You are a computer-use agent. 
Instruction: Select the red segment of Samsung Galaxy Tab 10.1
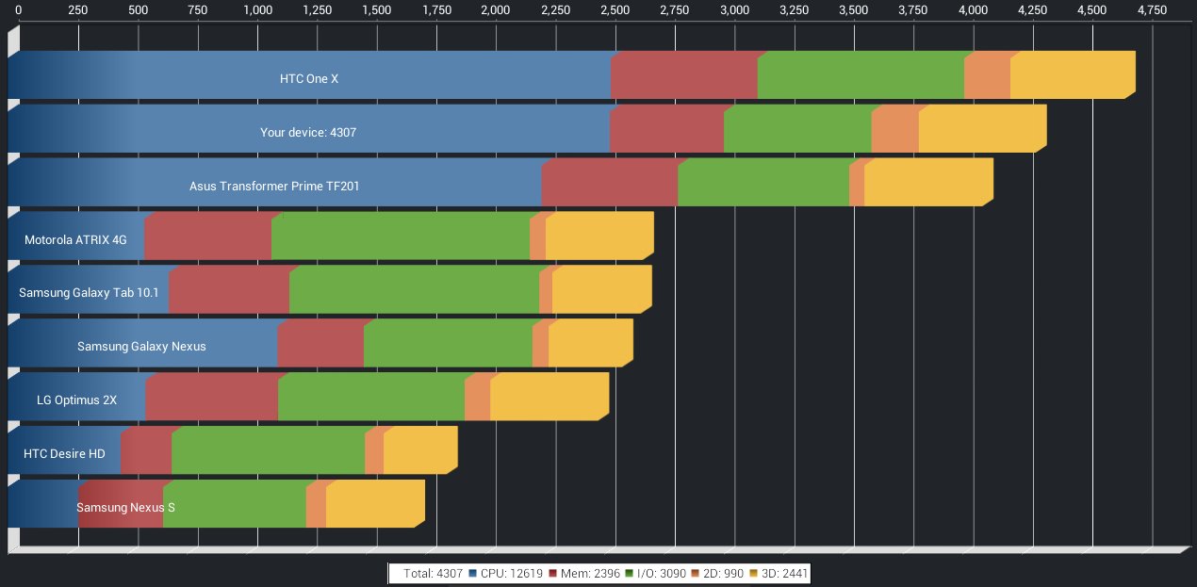(x=229, y=290)
